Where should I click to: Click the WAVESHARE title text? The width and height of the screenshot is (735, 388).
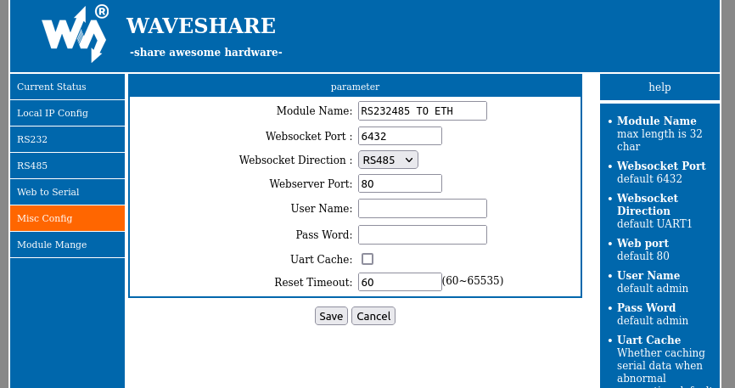click(201, 26)
